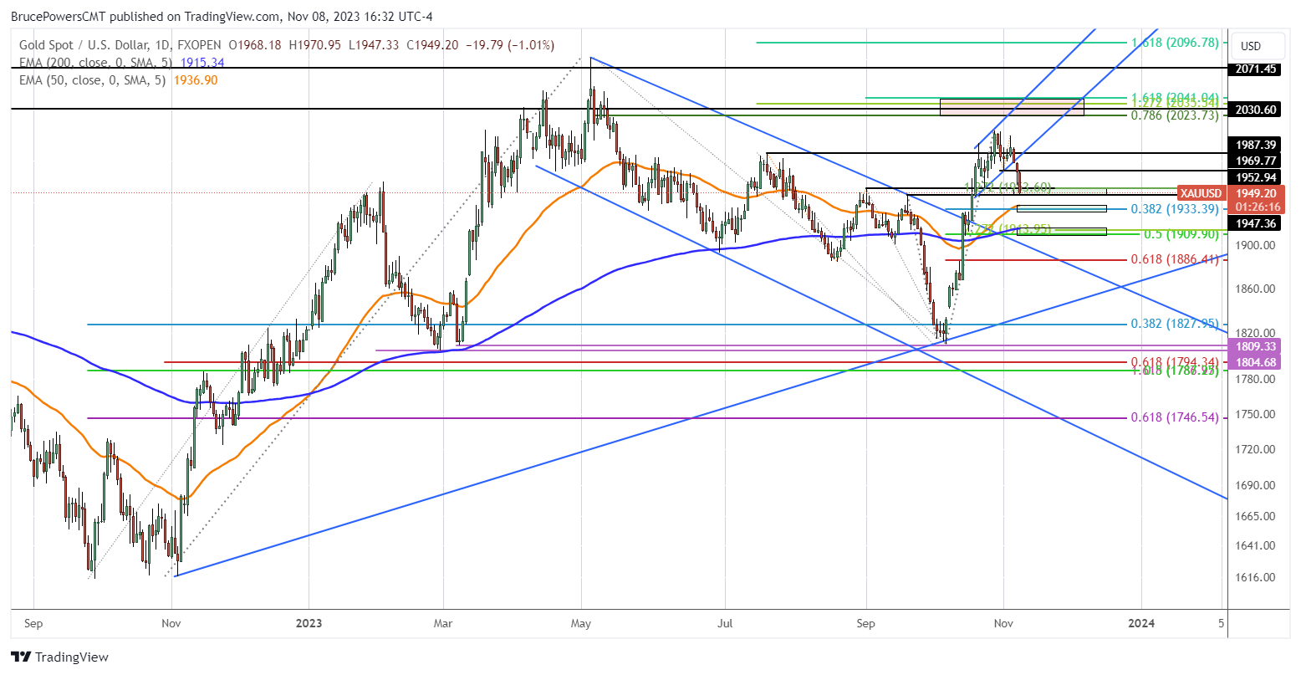The width and height of the screenshot is (1301, 675).
Task: Click the 1820.00 price axis label
Action: coord(1255,333)
